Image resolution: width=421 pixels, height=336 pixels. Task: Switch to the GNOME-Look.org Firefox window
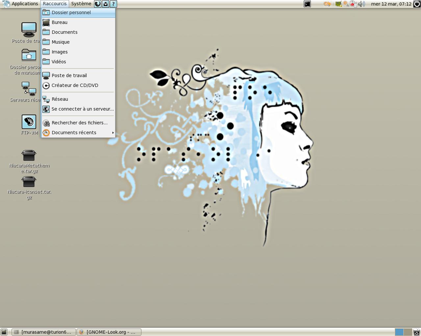coord(109,332)
